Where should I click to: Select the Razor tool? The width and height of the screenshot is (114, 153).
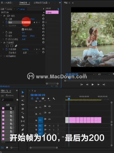[x=23, y=117]
